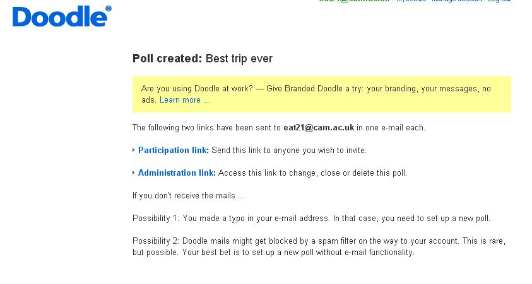Click the 'If you don't receive the mails' text
Viewport: 532px width, 284px height.
[x=189, y=196]
